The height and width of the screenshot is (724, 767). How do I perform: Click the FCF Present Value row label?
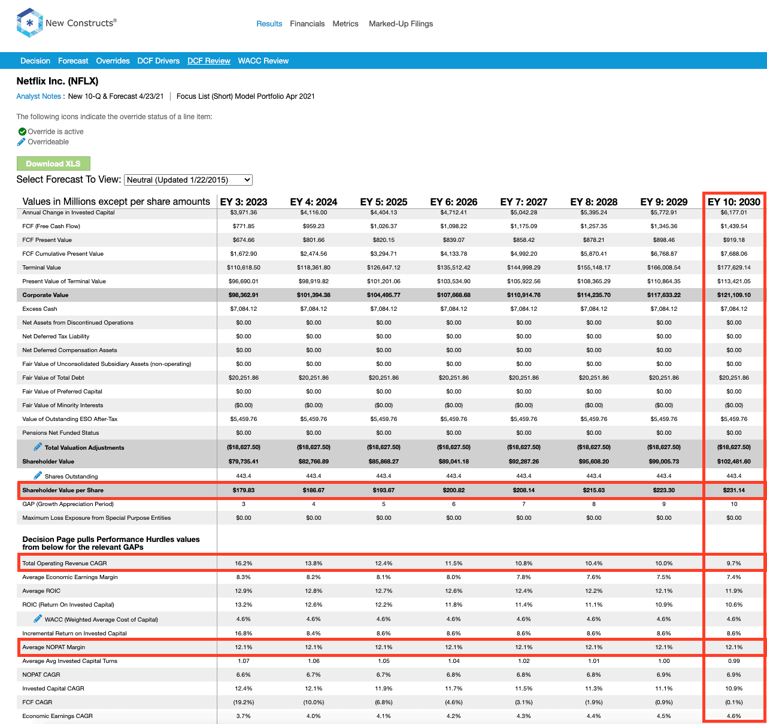[x=47, y=240]
